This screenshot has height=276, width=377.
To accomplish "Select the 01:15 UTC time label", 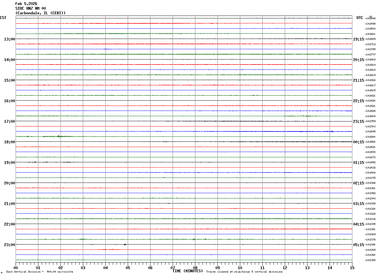I will point(358,162).
